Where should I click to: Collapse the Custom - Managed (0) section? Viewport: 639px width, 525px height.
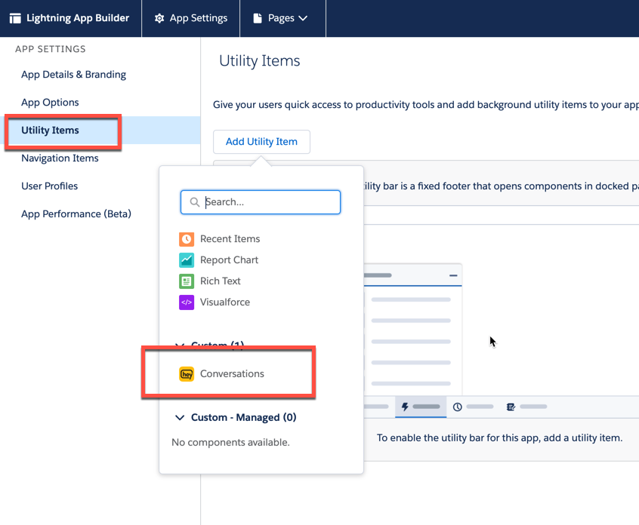coord(180,418)
